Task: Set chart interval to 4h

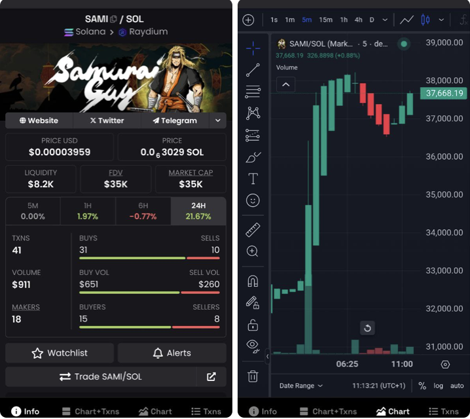Action: pos(358,20)
